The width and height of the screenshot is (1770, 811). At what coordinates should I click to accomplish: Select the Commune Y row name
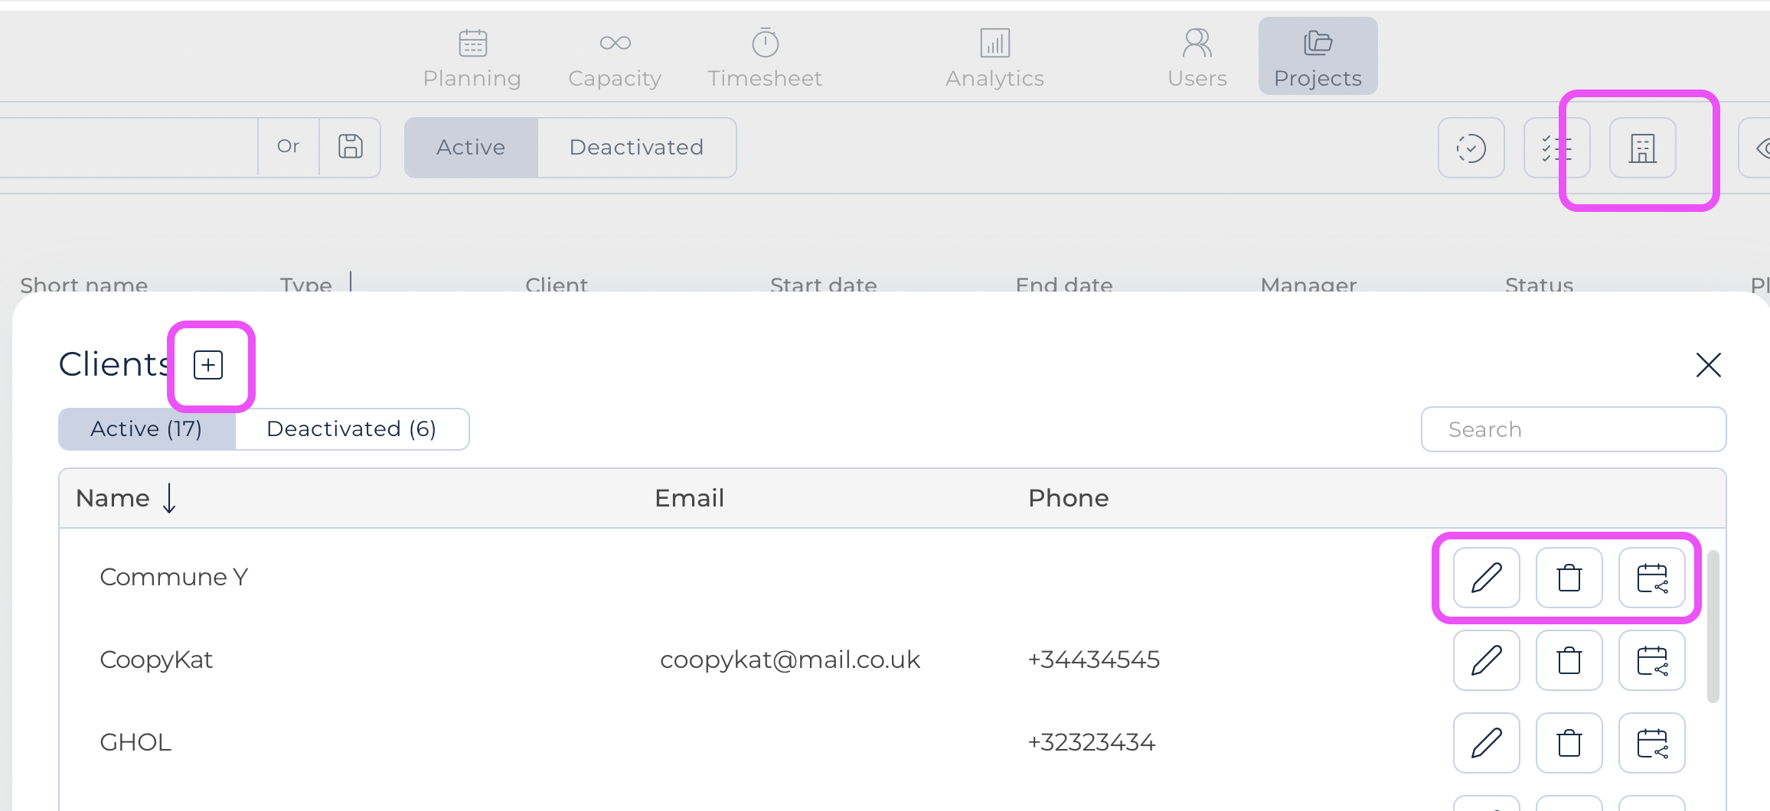[174, 577]
